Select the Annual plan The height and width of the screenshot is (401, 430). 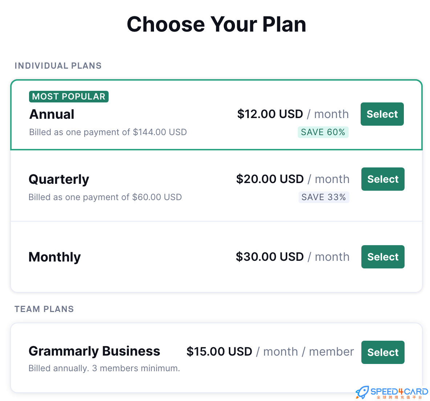coord(382,114)
